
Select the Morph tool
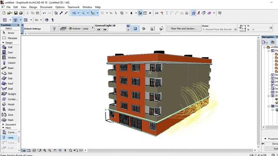click(x=10, y=104)
